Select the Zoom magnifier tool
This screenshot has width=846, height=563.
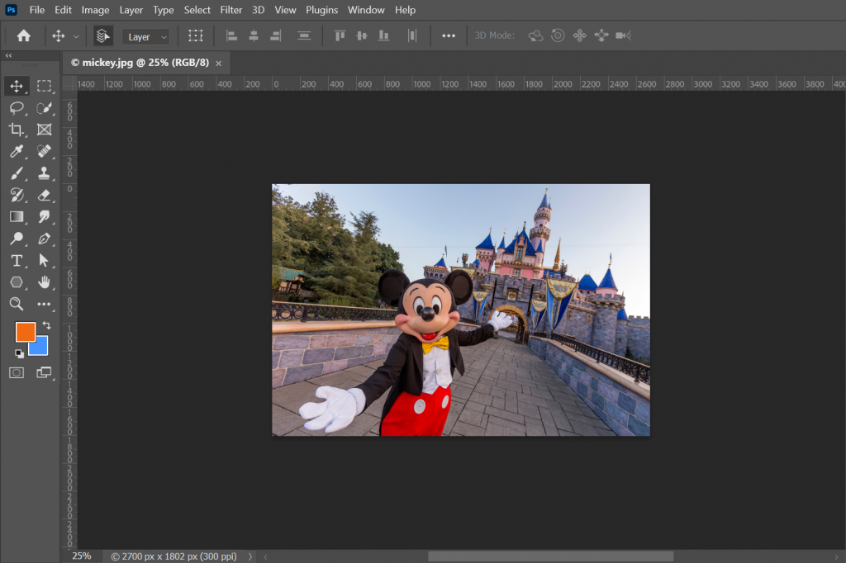pyautogui.click(x=17, y=304)
